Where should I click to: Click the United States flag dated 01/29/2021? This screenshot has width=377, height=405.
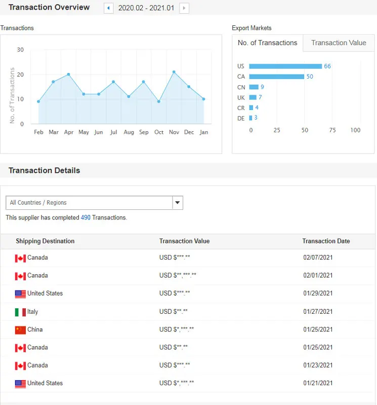(x=20, y=293)
